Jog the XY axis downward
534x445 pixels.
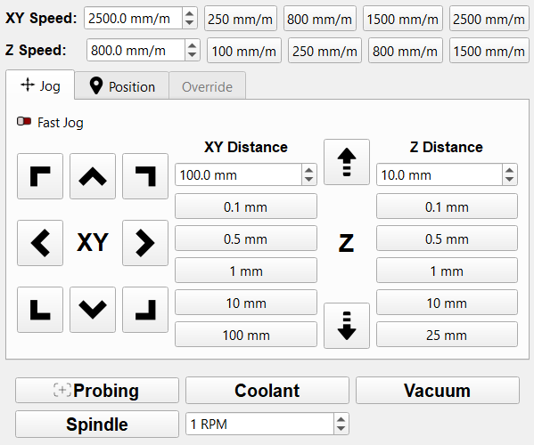tap(93, 310)
